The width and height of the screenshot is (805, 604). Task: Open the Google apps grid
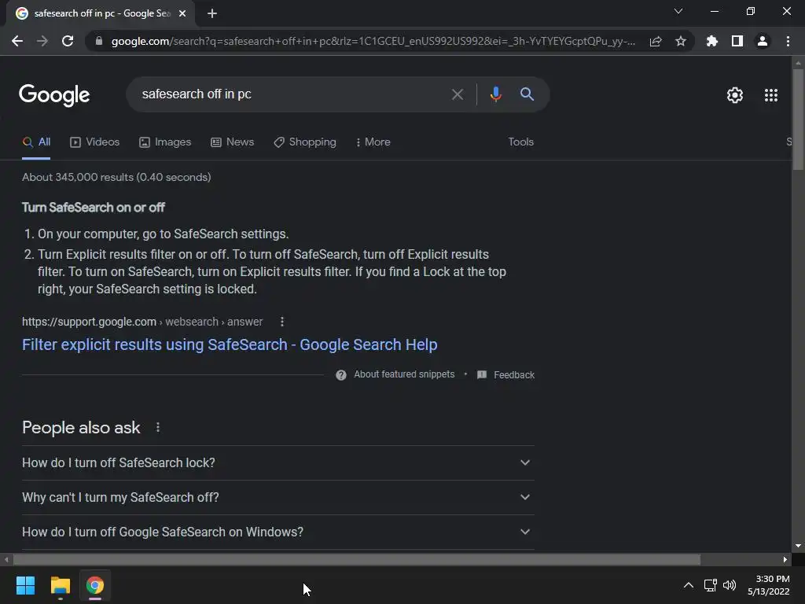(x=771, y=95)
